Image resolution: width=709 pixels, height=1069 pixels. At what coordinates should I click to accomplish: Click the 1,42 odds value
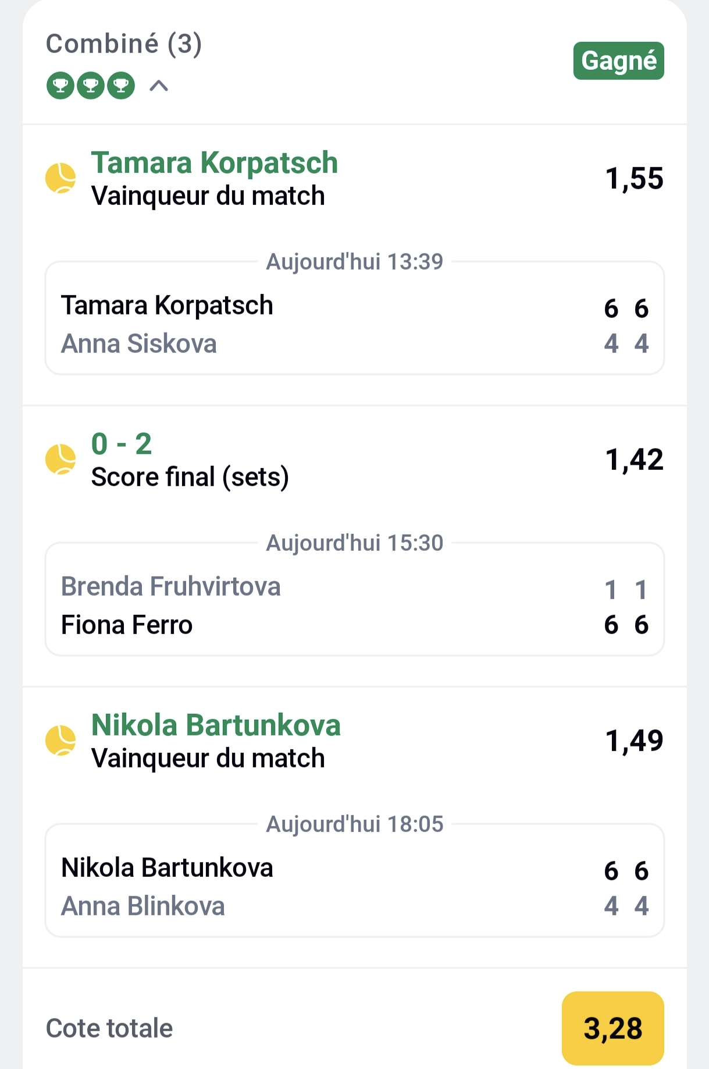[x=634, y=459]
